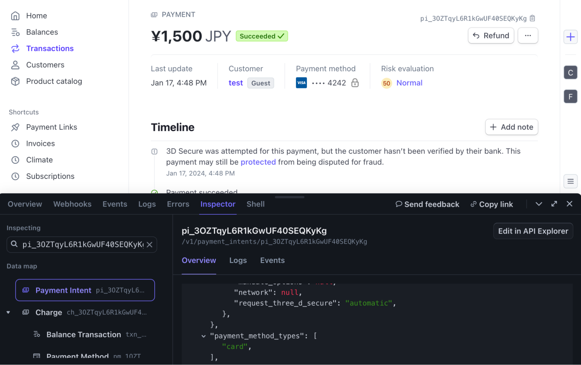Collapse the payment_method_types JSON array
The height and width of the screenshot is (365, 581).
point(203,336)
